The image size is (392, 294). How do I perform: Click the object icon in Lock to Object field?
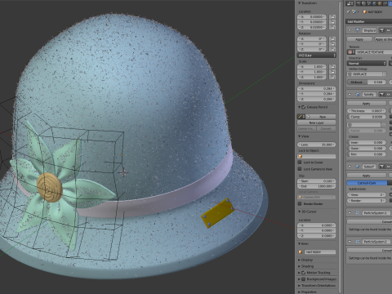tap(301, 157)
